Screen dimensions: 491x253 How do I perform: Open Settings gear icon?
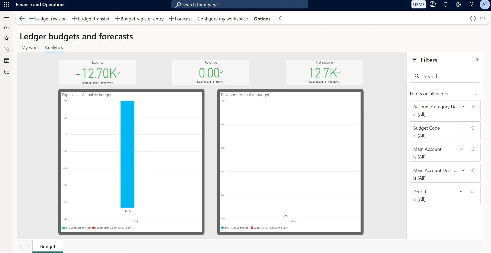click(459, 5)
